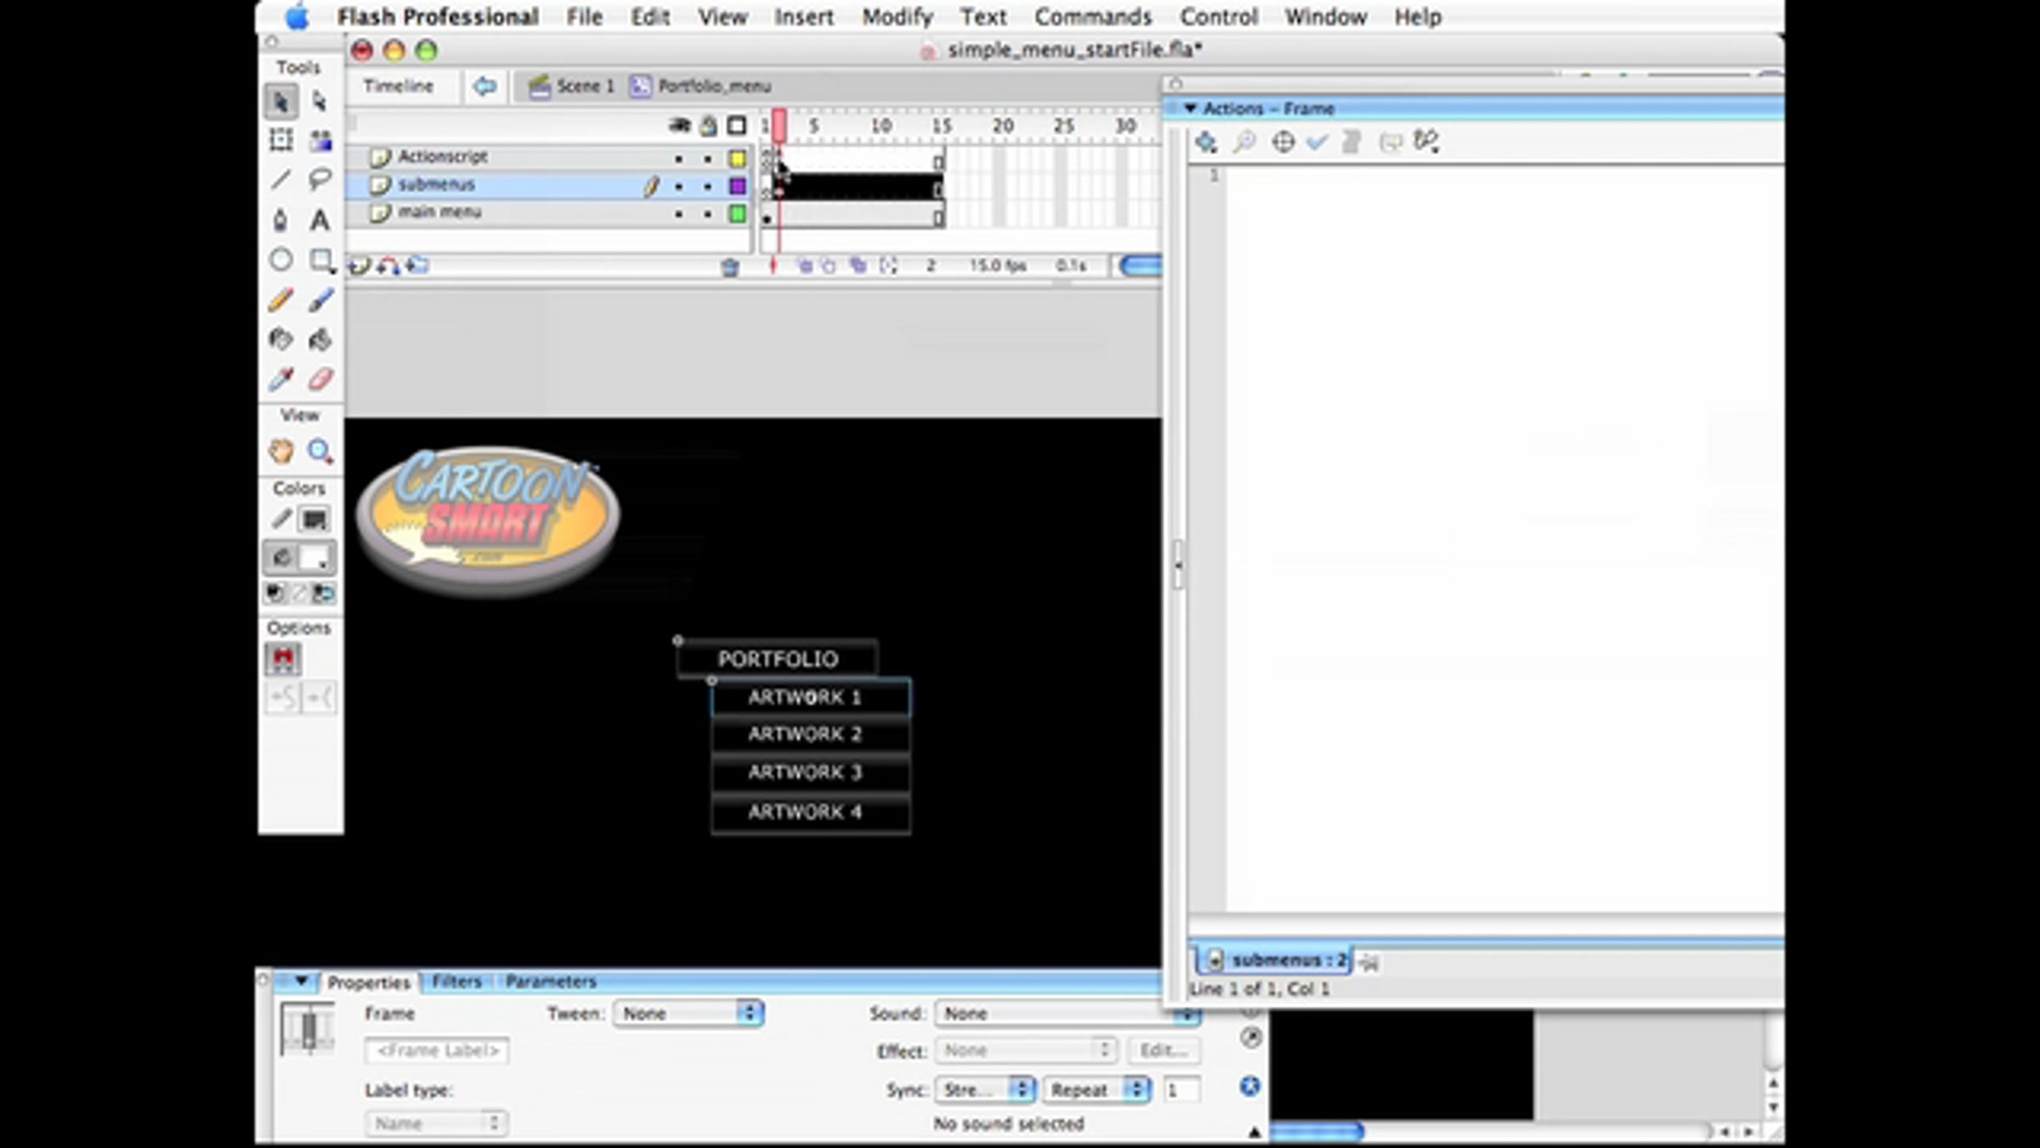Image resolution: width=2040 pixels, height=1148 pixels.
Task: Toggle visibility dot of Actionscript layer
Action: [x=678, y=158]
